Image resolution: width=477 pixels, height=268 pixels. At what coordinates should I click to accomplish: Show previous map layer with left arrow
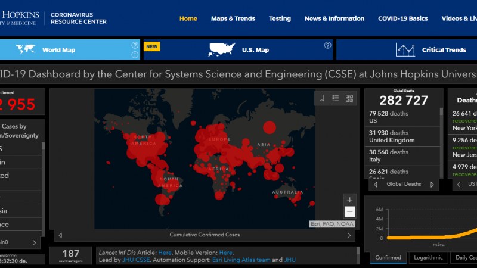(60, 235)
